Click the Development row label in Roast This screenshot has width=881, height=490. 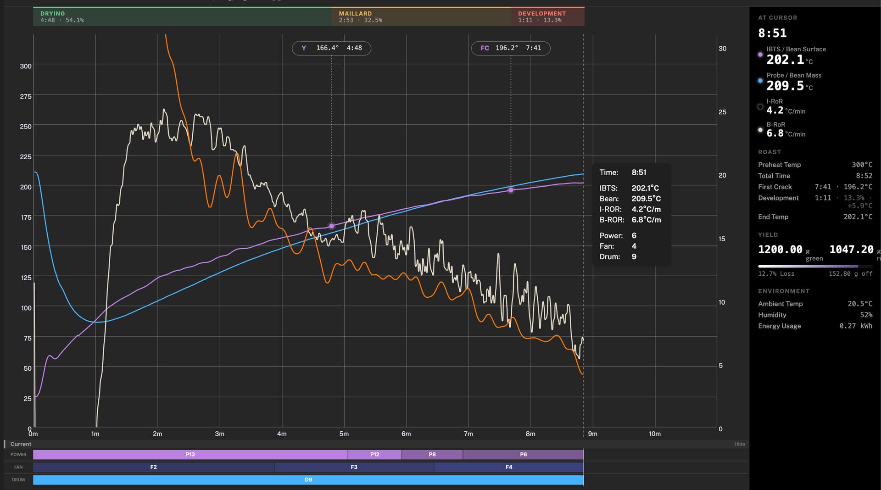click(x=778, y=198)
